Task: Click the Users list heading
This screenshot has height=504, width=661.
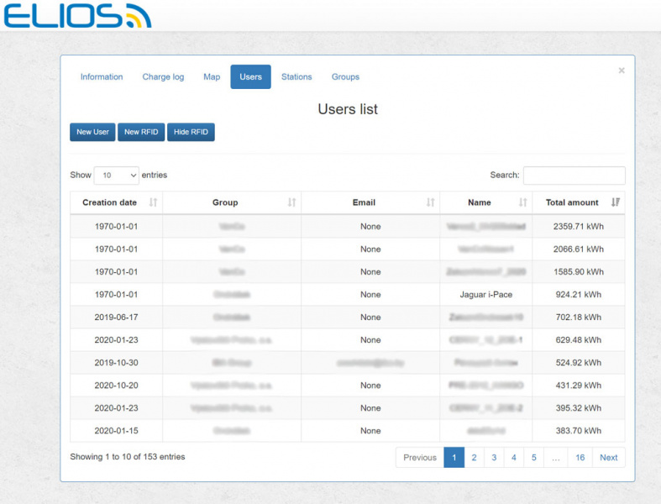Action: [348, 109]
